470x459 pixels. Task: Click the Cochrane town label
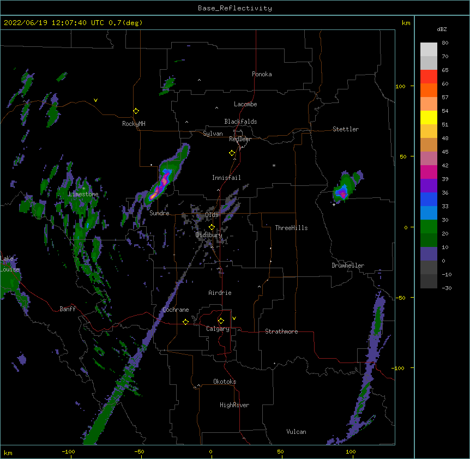(176, 310)
